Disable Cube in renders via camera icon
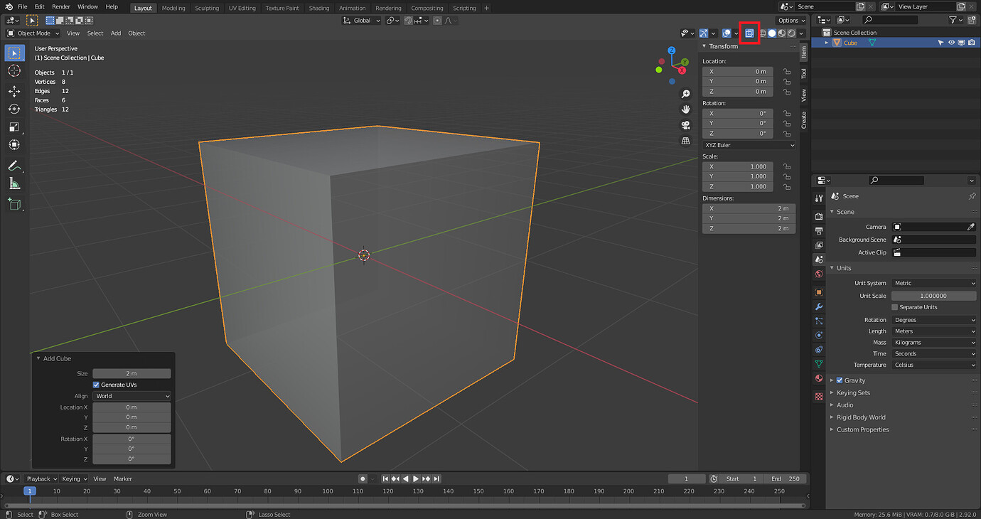This screenshot has height=519, width=981. (x=972, y=43)
